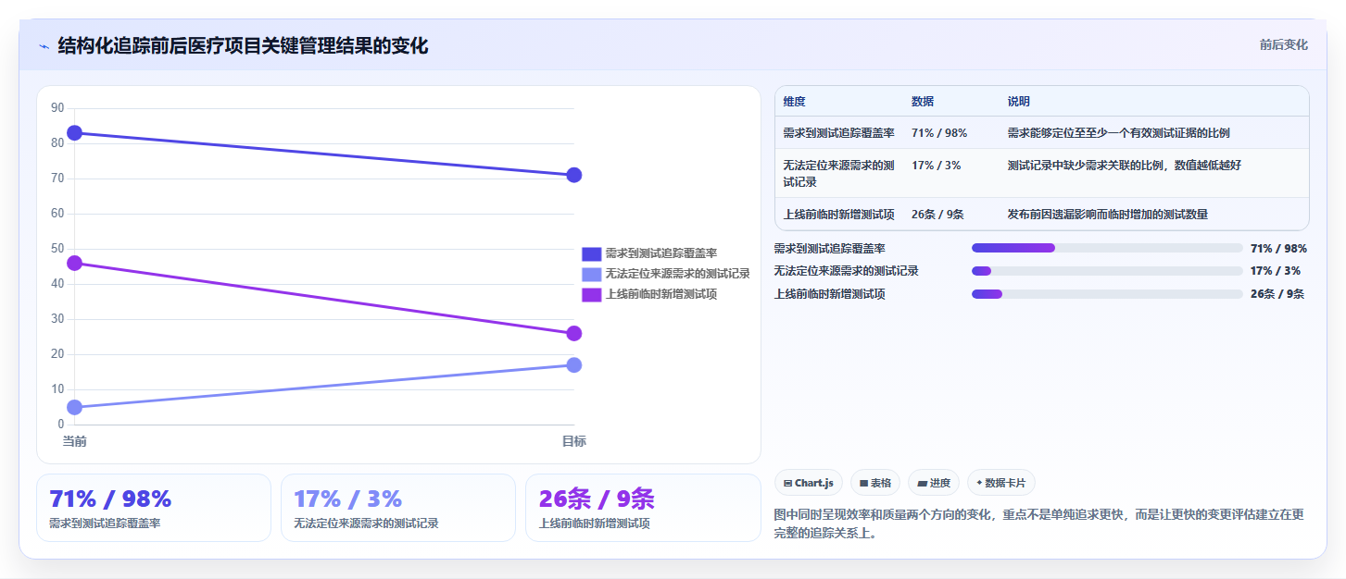Toggle legend swatch for 需求到测试追踪覆盖率
This screenshot has height=579, width=1346.
tap(591, 253)
